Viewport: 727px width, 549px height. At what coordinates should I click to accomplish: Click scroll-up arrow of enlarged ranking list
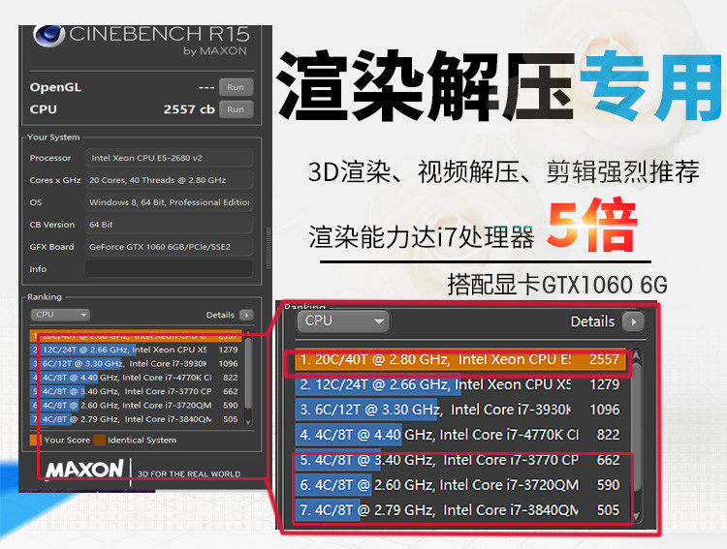(x=637, y=355)
